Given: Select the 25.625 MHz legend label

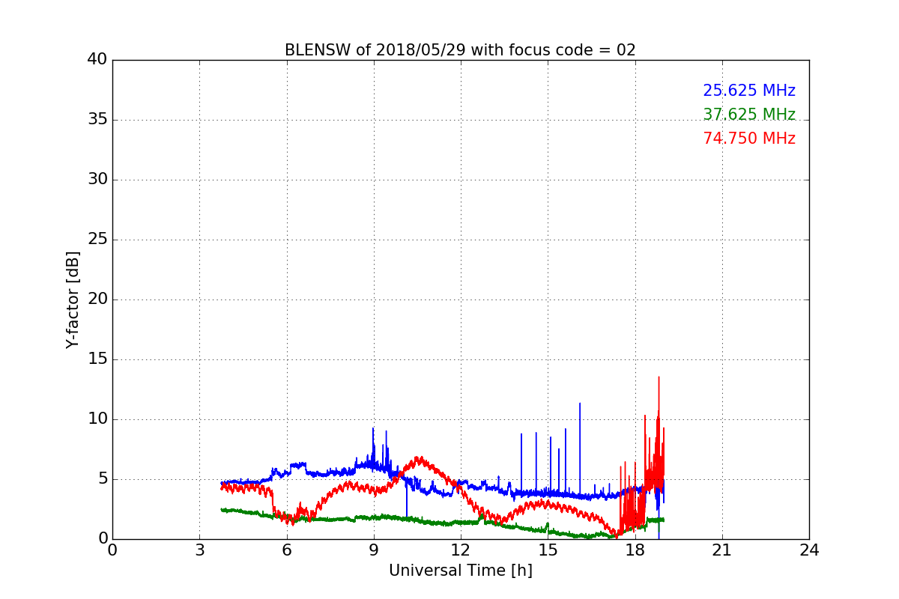Looking at the screenshot, I should pyautogui.click(x=749, y=91).
